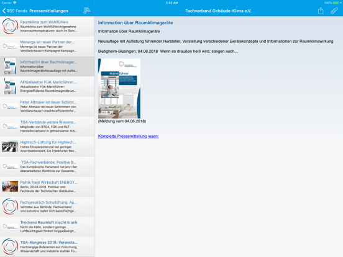
Task: Open 'Hightech-Lüftung für Hightech...' item
Action: click(47, 147)
